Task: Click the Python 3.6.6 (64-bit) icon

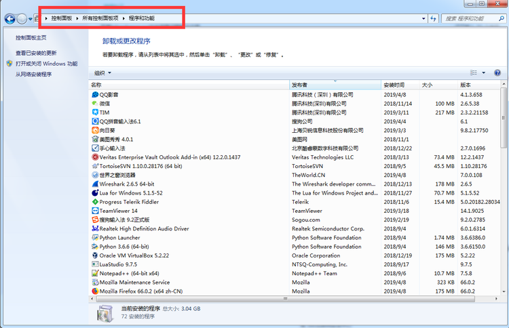Action: click(x=95, y=246)
